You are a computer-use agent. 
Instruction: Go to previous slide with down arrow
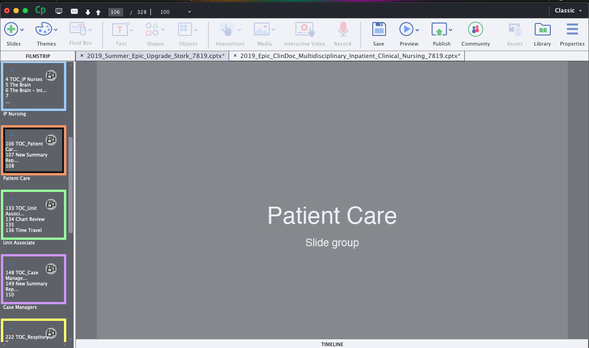tap(88, 12)
